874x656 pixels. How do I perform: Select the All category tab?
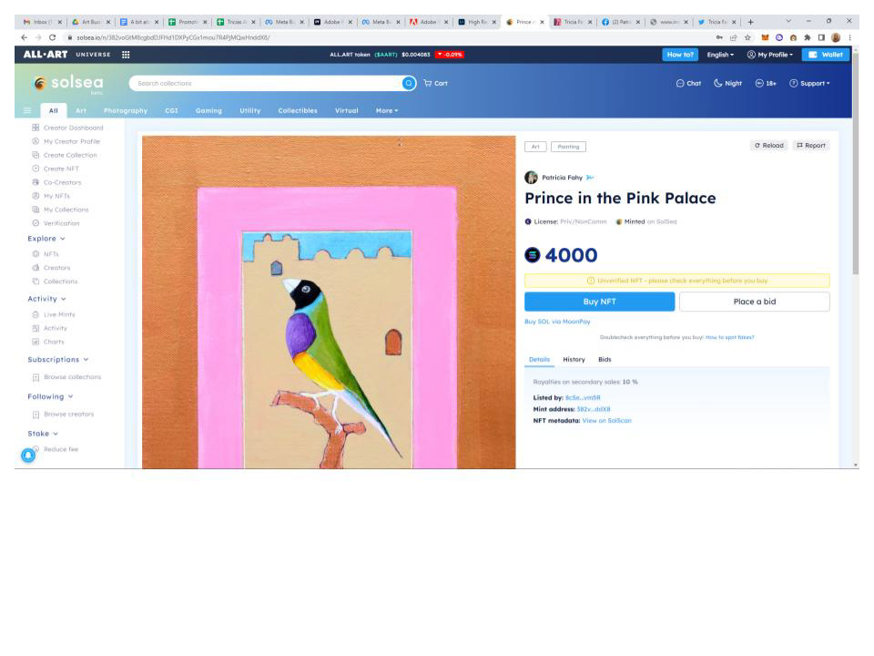click(54, 110)
